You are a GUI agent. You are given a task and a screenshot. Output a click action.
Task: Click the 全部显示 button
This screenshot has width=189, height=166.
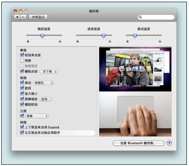[x=38, y=17]
